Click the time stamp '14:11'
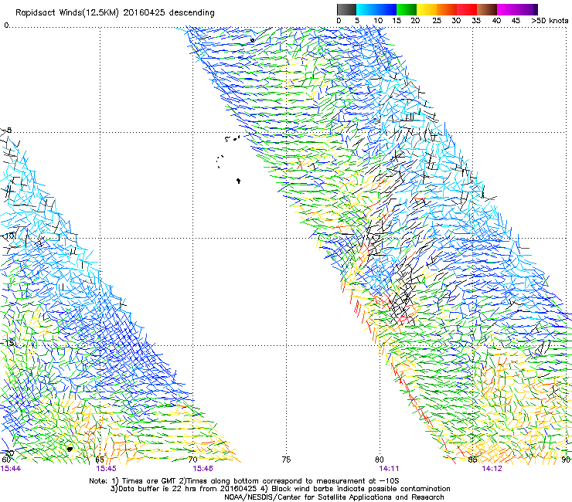 [389, 469]
